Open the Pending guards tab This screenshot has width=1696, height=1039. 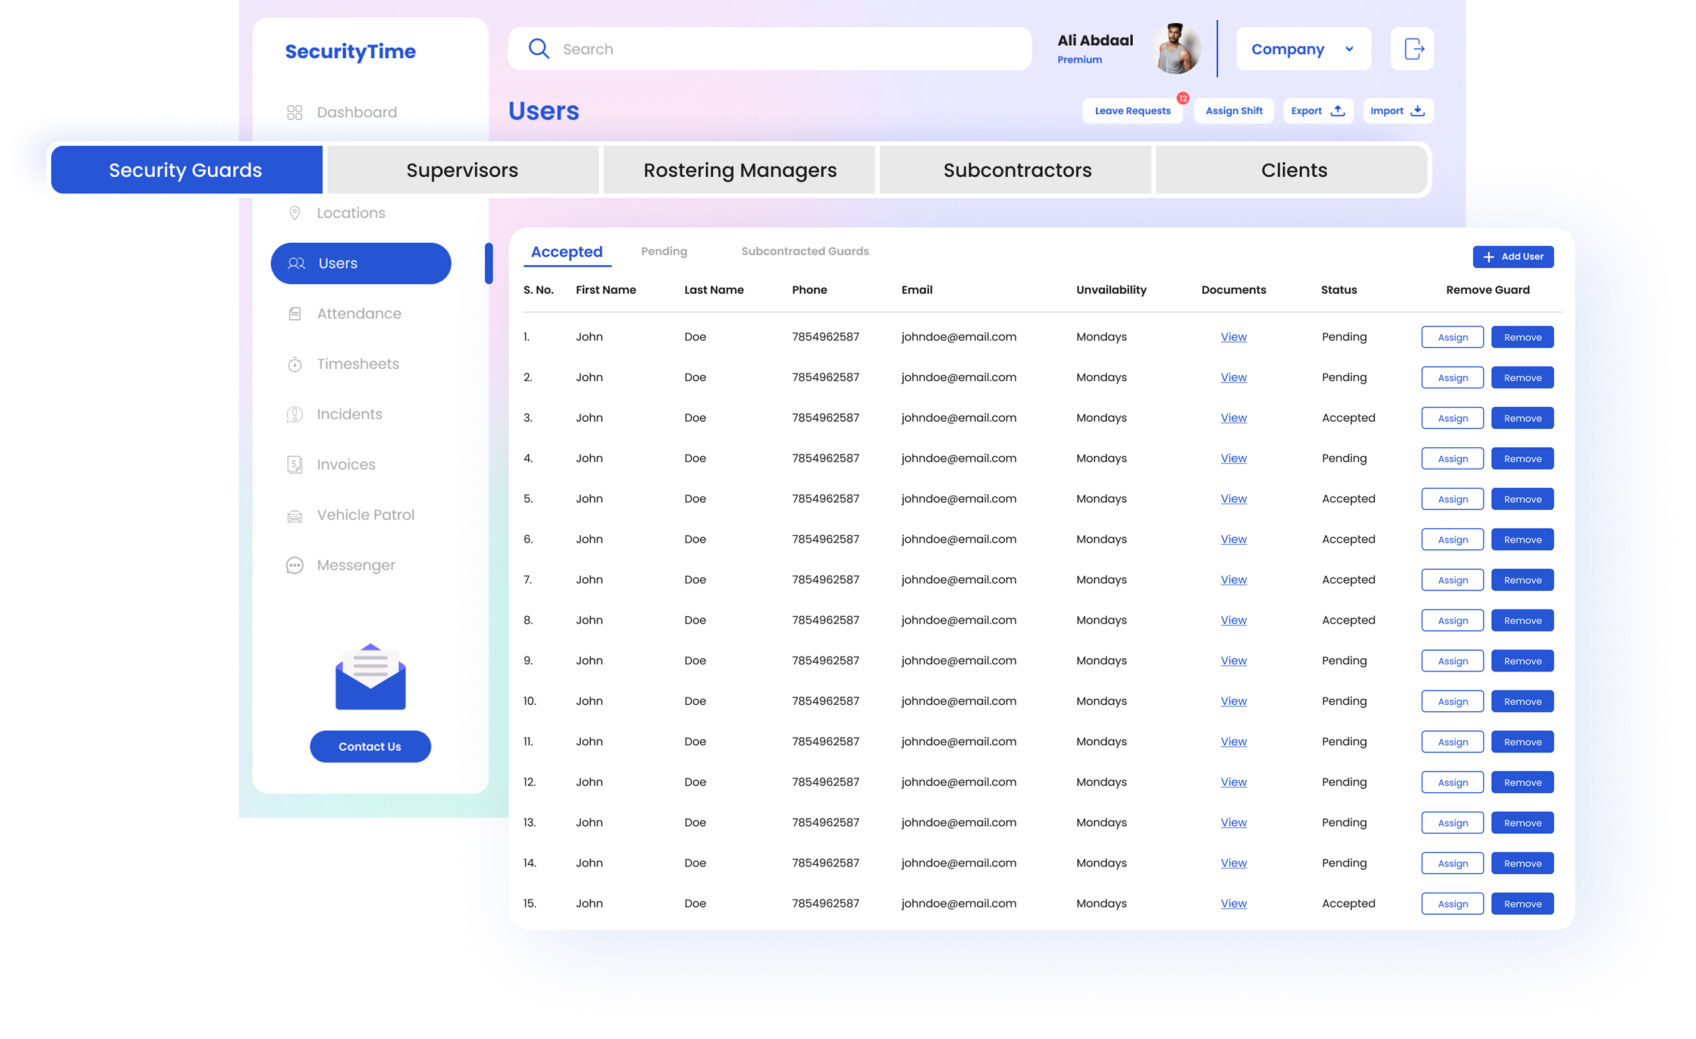pyautogui.click(x=663, y=251)
